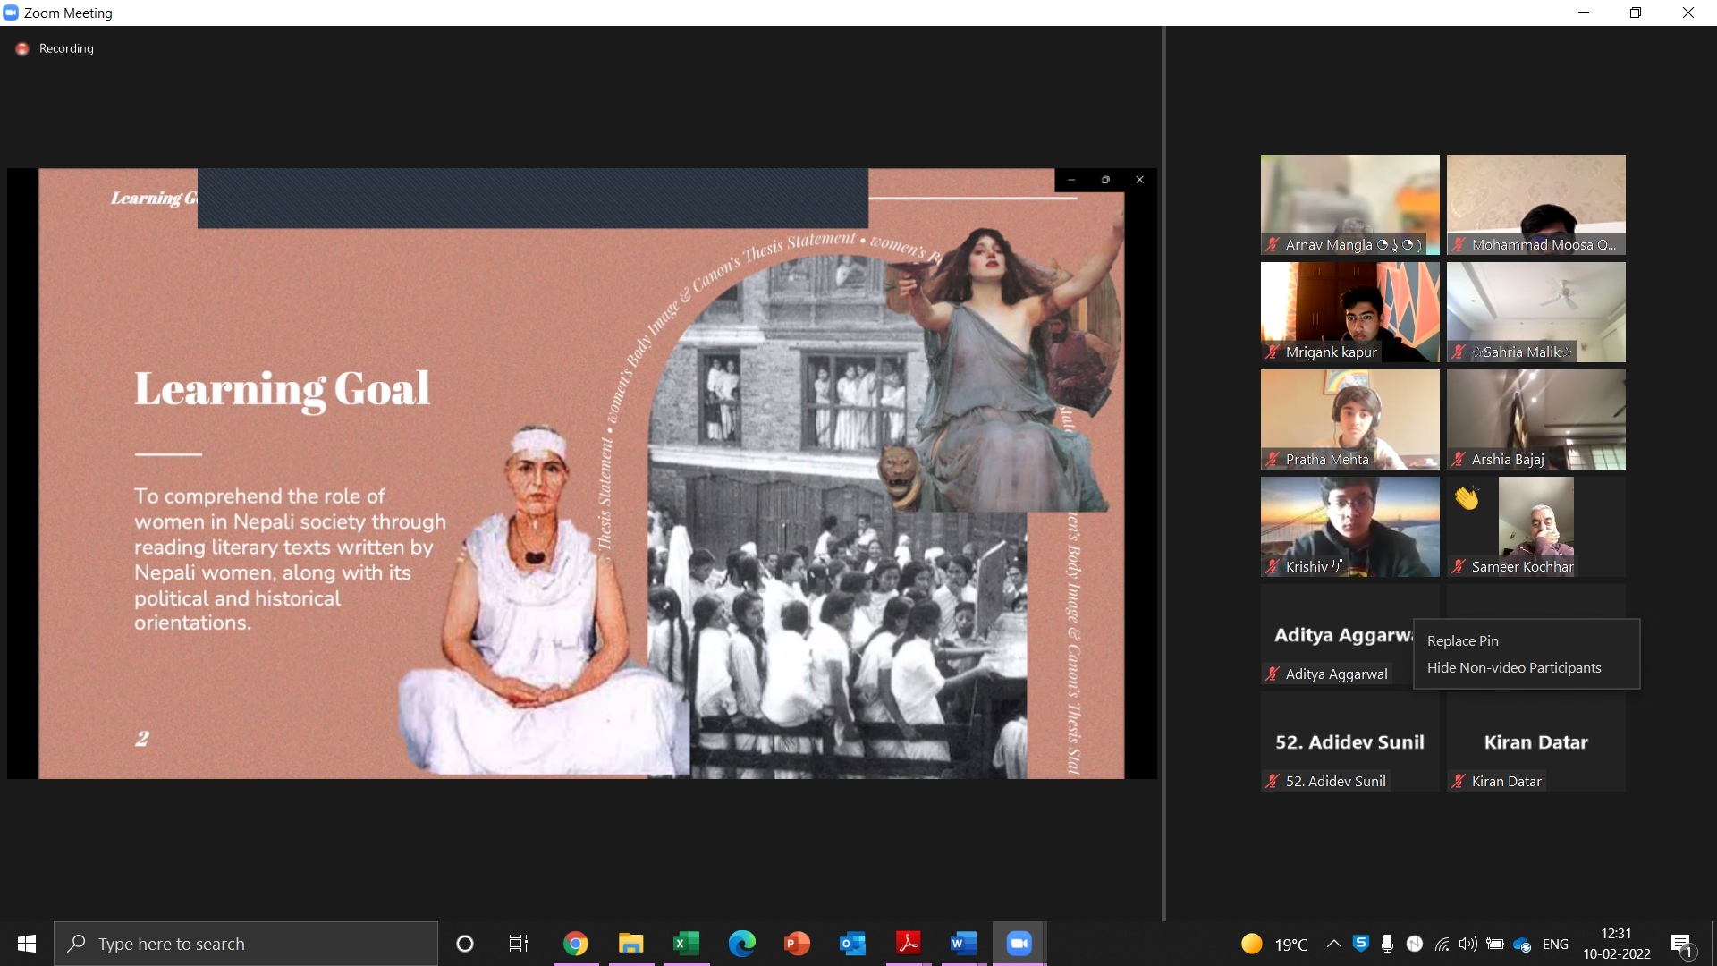The image size is (1717, 966).
Task: Click muted mic icon beside Arnav Mangla
Action: [x=1273, y=245]
